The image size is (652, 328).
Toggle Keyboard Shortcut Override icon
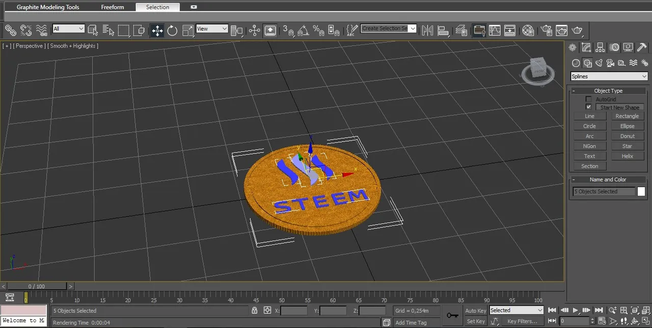tap(270, 31)
